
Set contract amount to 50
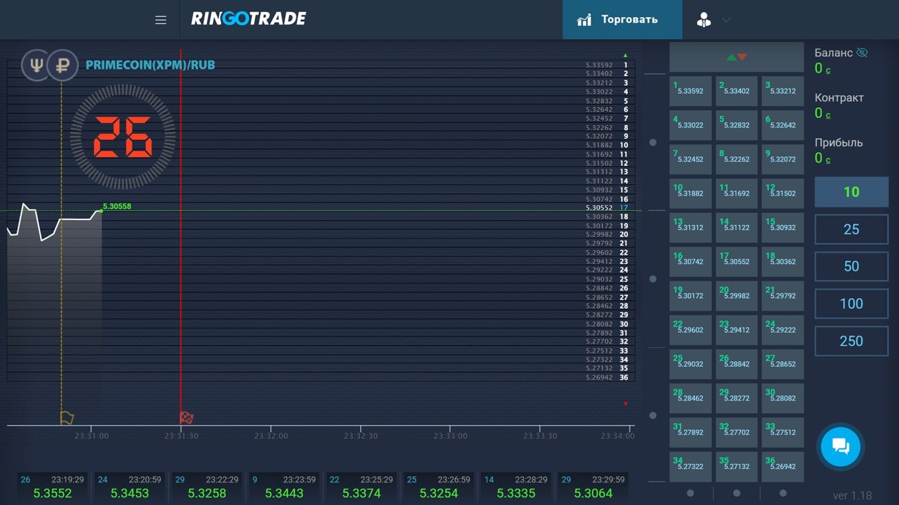(852, 267)
